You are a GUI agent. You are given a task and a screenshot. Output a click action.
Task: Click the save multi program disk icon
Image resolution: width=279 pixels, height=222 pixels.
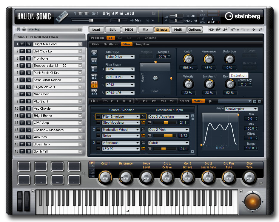19,29
